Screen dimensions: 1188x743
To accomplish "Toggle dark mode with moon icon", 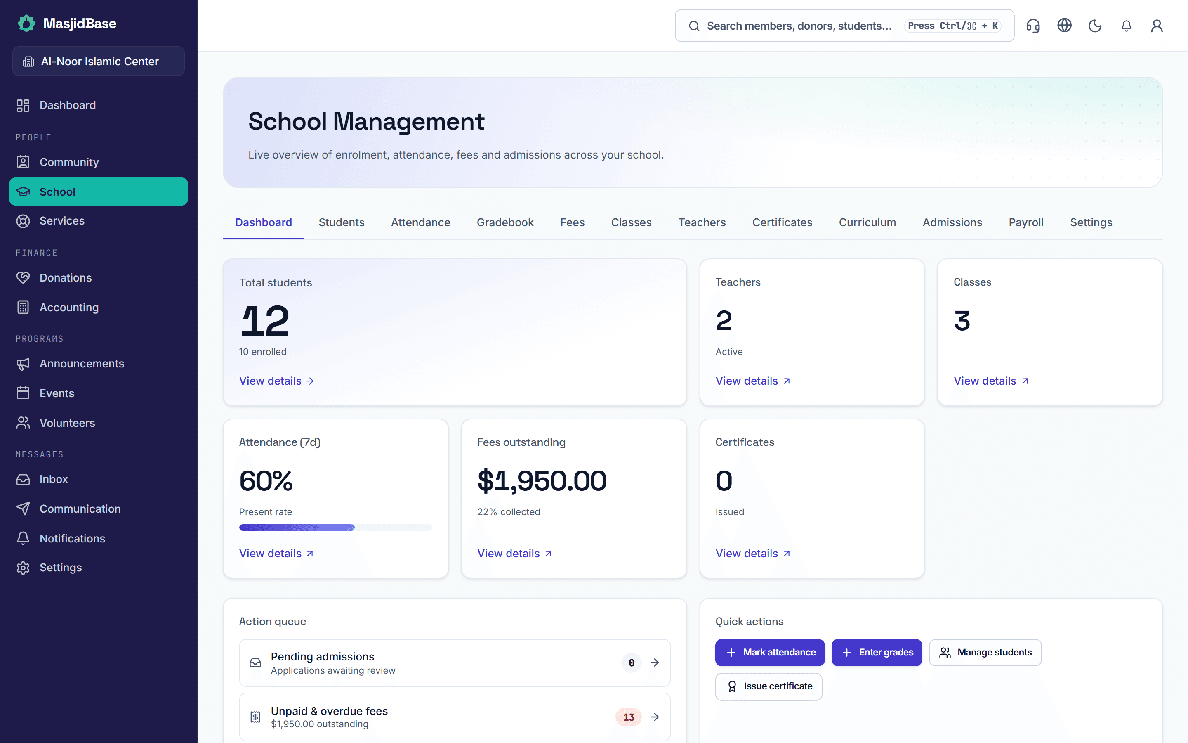I will [1095, 26].
